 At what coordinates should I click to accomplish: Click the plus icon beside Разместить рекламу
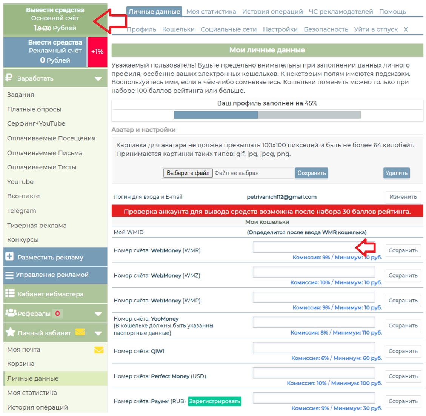click(x=9, y=256)
